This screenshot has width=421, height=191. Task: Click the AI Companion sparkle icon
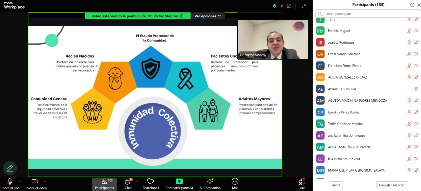pyautogui.click(x=210, y=182)
